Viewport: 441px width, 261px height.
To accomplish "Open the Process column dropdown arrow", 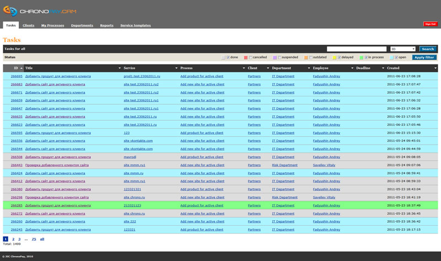I will 244,68.
